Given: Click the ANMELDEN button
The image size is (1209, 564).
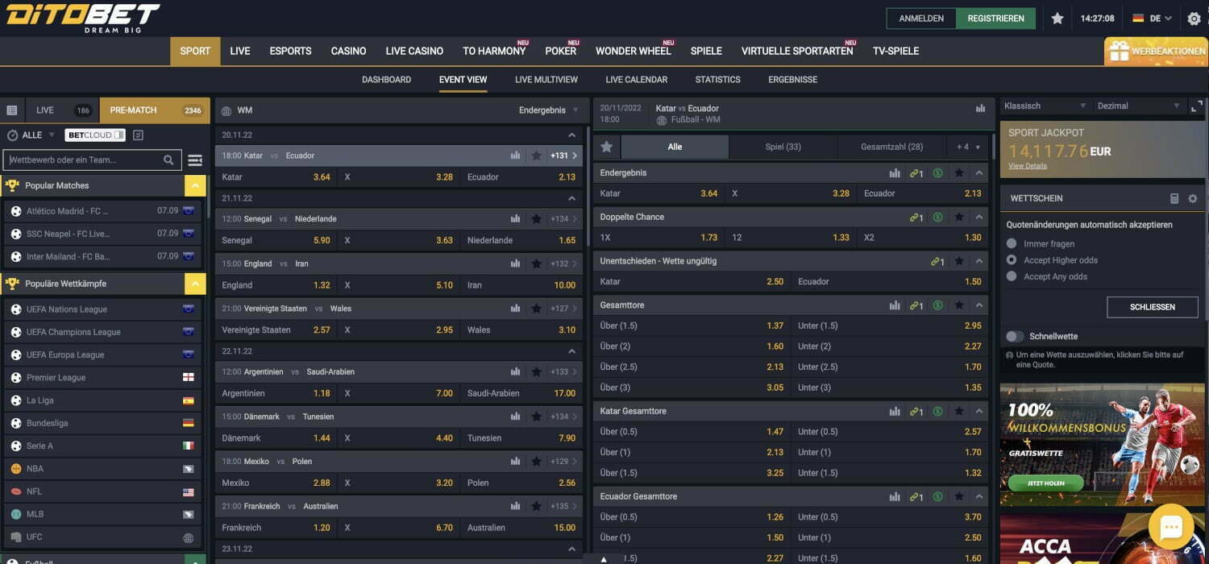Looking at the screenshot, I should (921, 19).
